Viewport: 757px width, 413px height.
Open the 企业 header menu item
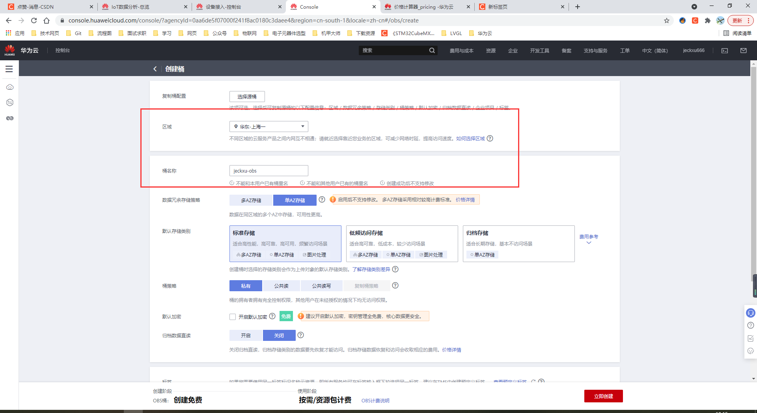pos(513,50)
